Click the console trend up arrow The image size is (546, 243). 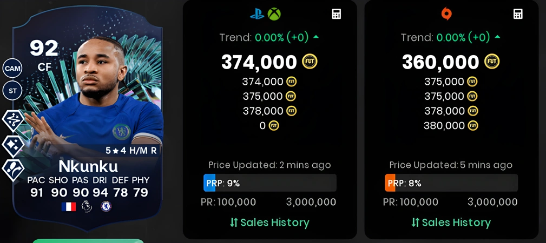(x=316, y=37)
